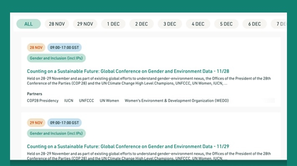
Task: Click the WEDO partner organization name
Action: click(x=177, y=100)
